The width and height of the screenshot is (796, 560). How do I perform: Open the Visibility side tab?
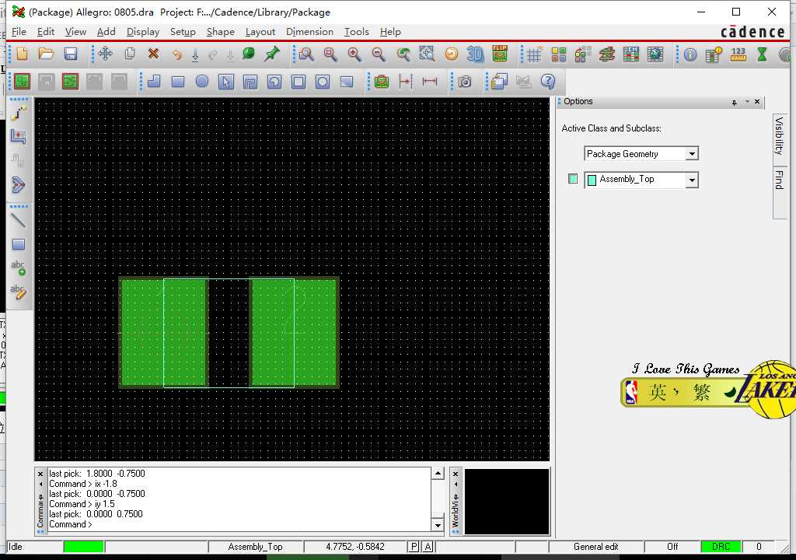[x=779, y=135]
